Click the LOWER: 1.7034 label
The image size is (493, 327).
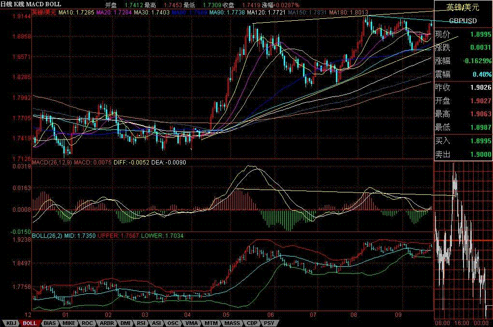click(162, 236)
